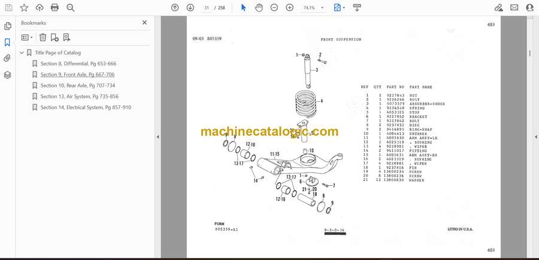Open bookmark options list menu

(x=27, y=38)
